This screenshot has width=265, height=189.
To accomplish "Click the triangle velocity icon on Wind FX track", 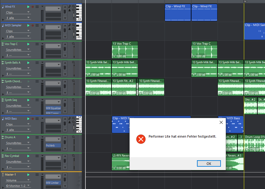I will pos(70,10).
